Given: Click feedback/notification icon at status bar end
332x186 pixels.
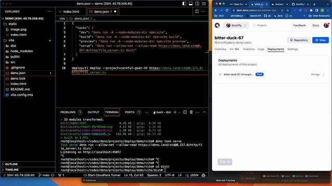Looking at the screenshot, I should coord(203,175).
